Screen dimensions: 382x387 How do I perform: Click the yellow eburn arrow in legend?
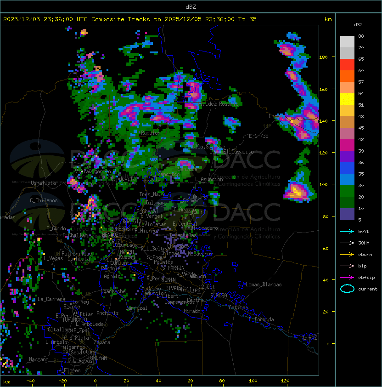tap(347, 255)
